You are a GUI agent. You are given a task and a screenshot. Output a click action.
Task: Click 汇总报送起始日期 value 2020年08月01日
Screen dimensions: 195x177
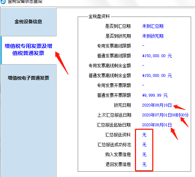[x=157, y=125]
